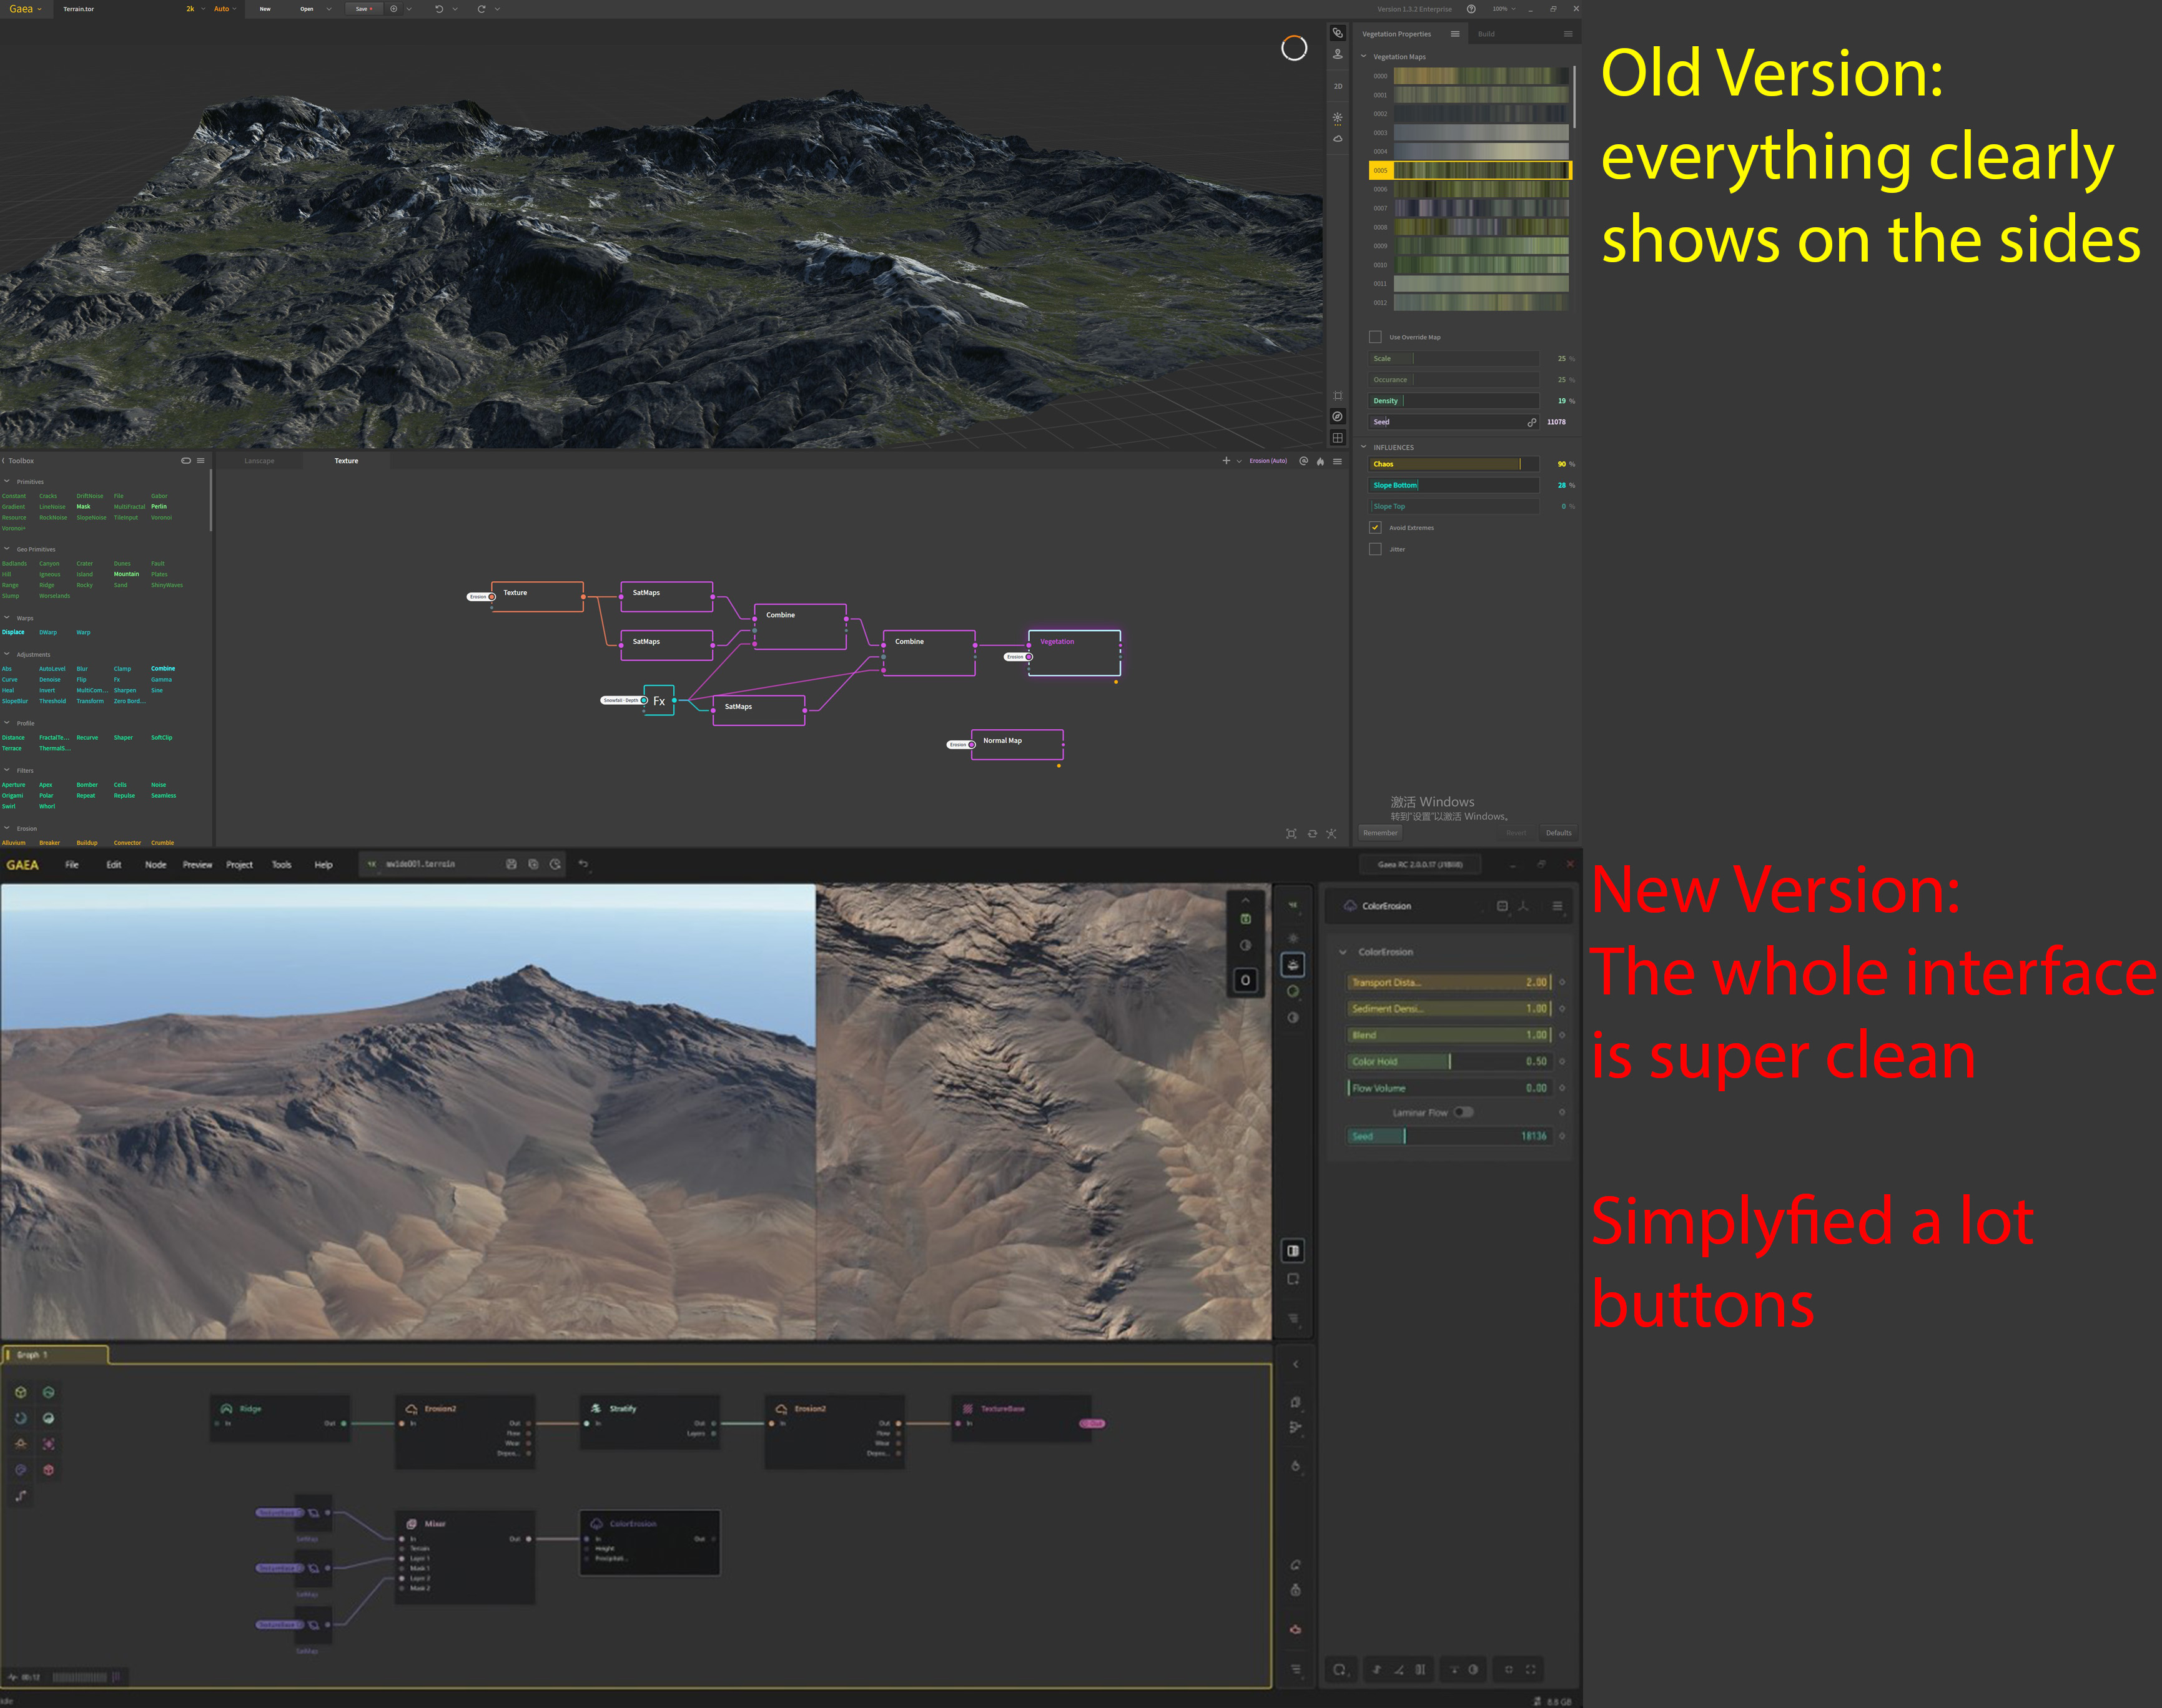The image size is (2162, 1708).
Task: Collapse the Vegetation Maps section
Action: tap(1363, 57)
